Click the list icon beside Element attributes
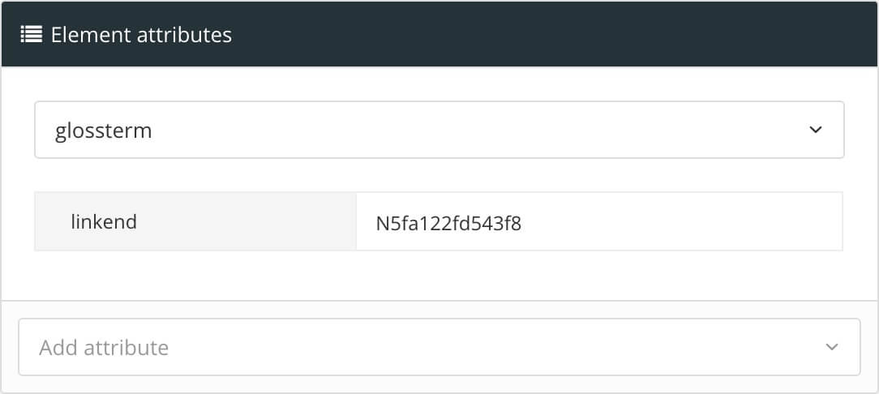Screen dimensions: 879x394 click(32, 35)
